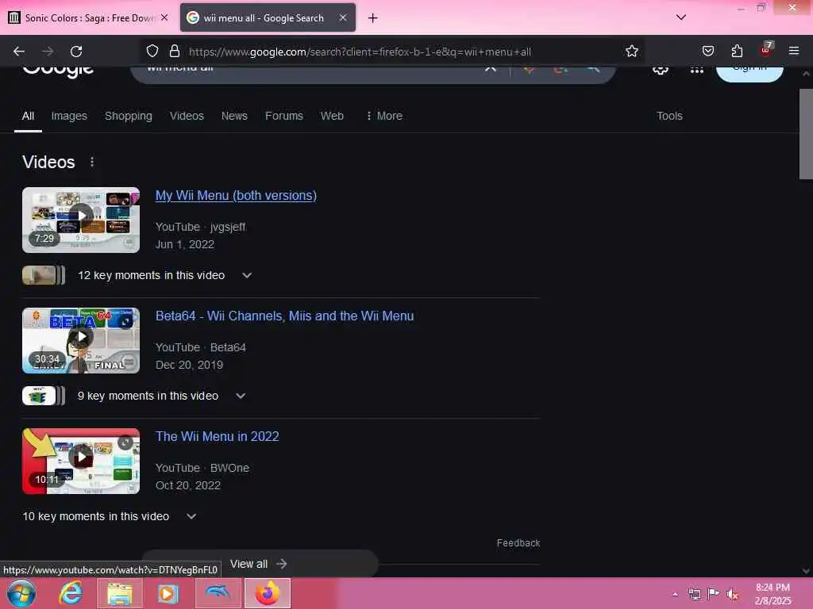Click scrollbar down arrow

coord(806,571)
